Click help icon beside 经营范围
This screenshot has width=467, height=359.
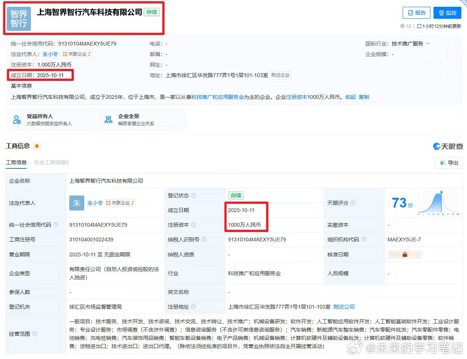pyautogui.click(x=35, y=334)
